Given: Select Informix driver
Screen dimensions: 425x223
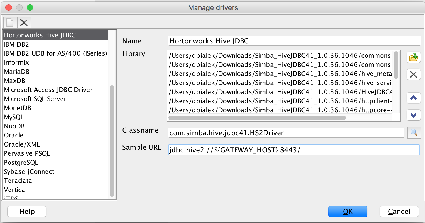Looking at the screenshot, I should tap(55, 62).
